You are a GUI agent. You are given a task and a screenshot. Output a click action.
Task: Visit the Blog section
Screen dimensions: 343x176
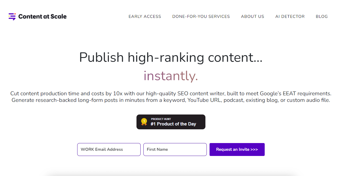[322, 16]
